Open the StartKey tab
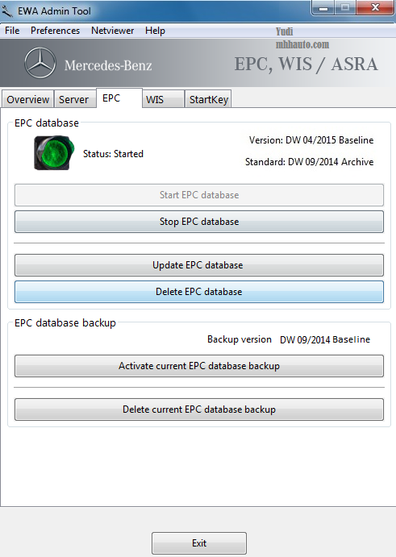 208,99
